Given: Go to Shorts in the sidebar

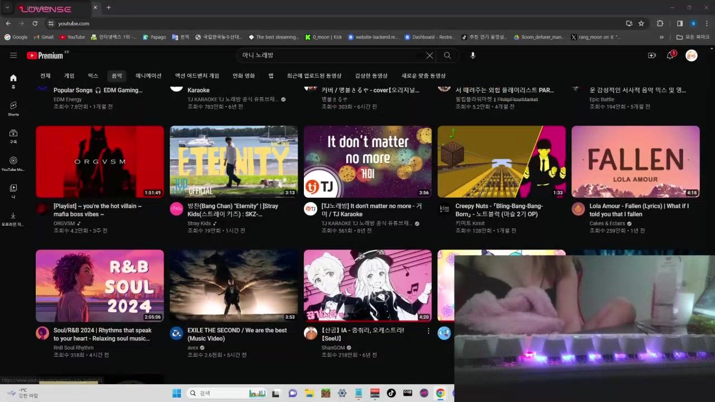Looking at the screenshot, I should point(13,108).
